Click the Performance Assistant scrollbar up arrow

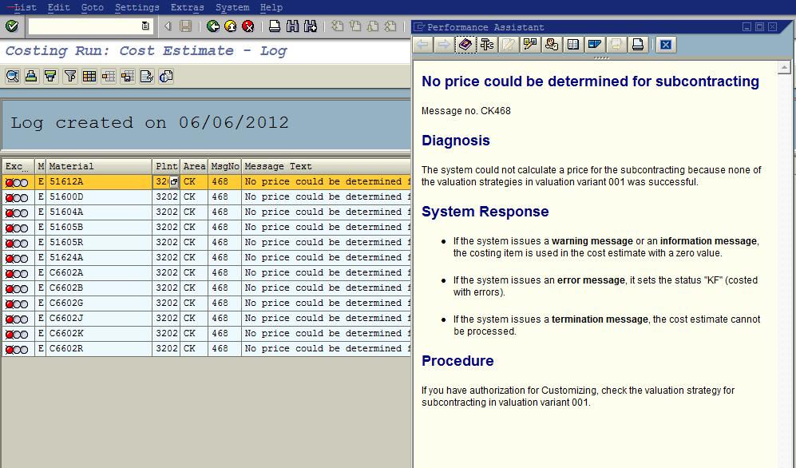tap(784, 67)
